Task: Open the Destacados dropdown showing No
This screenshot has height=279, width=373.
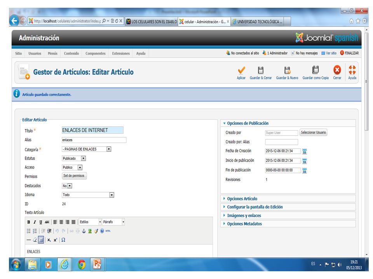Action: (67, 186)
